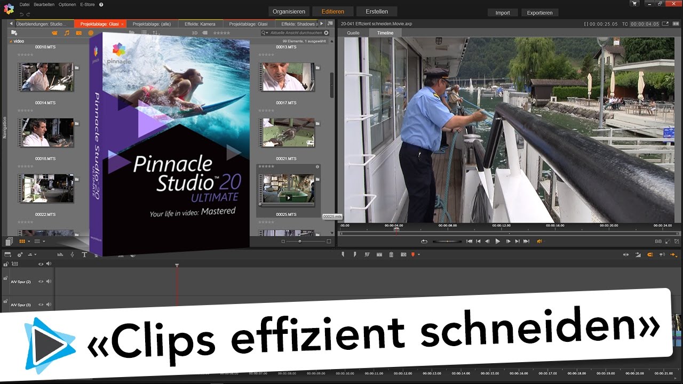
Task: Open the Bearbeiten menu
Action: (44, 4)
